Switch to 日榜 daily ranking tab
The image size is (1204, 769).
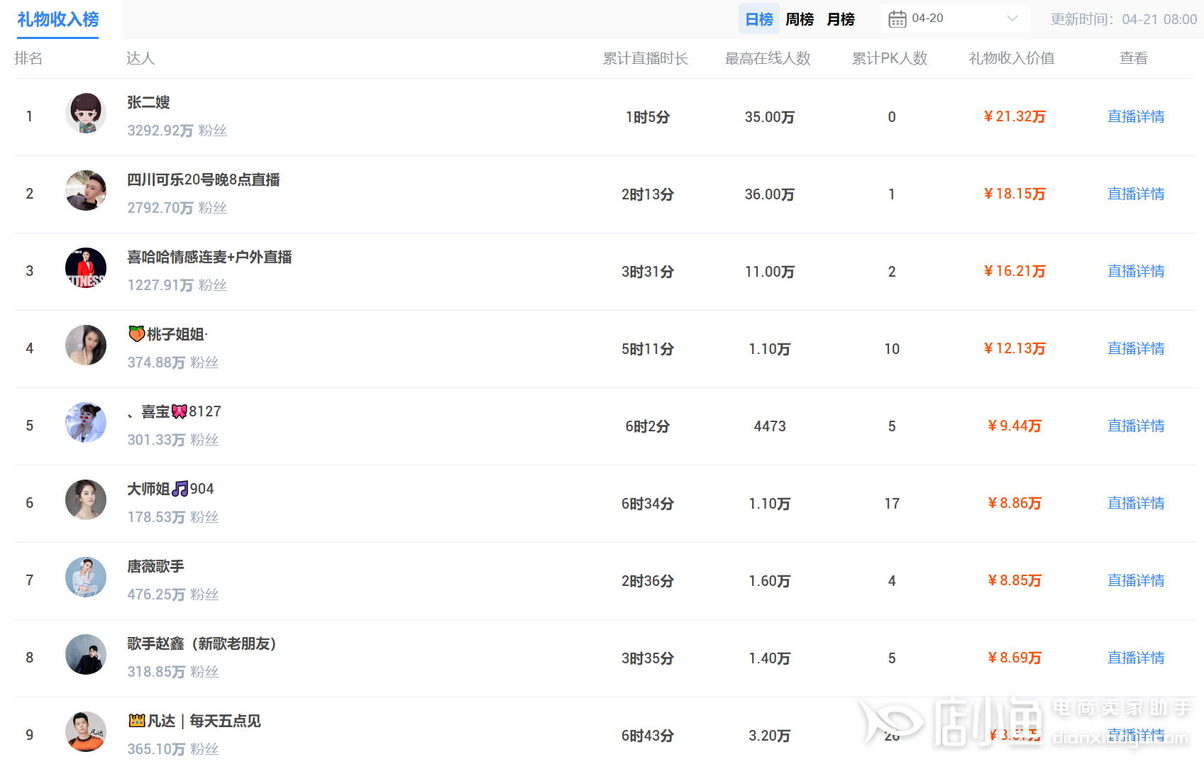tap(759, 19)
